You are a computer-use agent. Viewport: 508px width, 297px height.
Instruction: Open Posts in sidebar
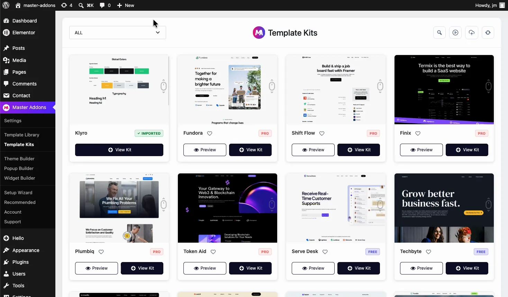pyautogui.click(x=28, y=48)
